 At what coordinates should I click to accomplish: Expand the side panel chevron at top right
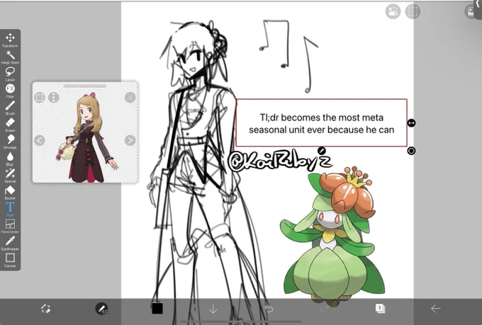[x=478, y=4]
